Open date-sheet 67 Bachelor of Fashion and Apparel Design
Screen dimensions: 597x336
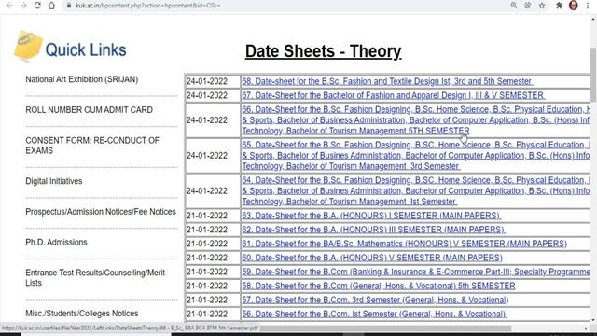393,95
